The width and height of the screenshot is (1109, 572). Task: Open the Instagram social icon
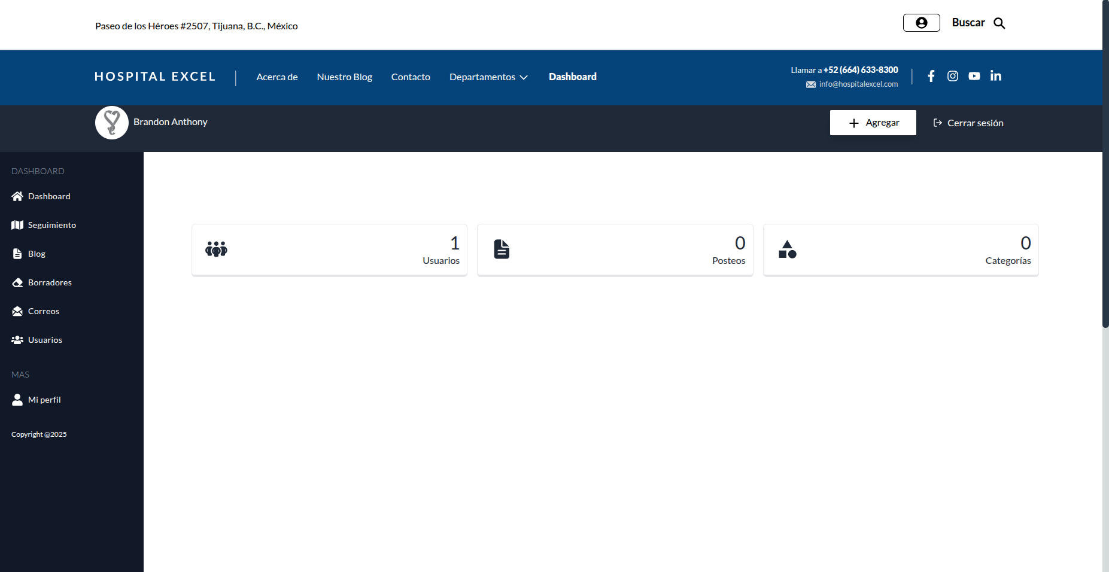click(953, 76)
